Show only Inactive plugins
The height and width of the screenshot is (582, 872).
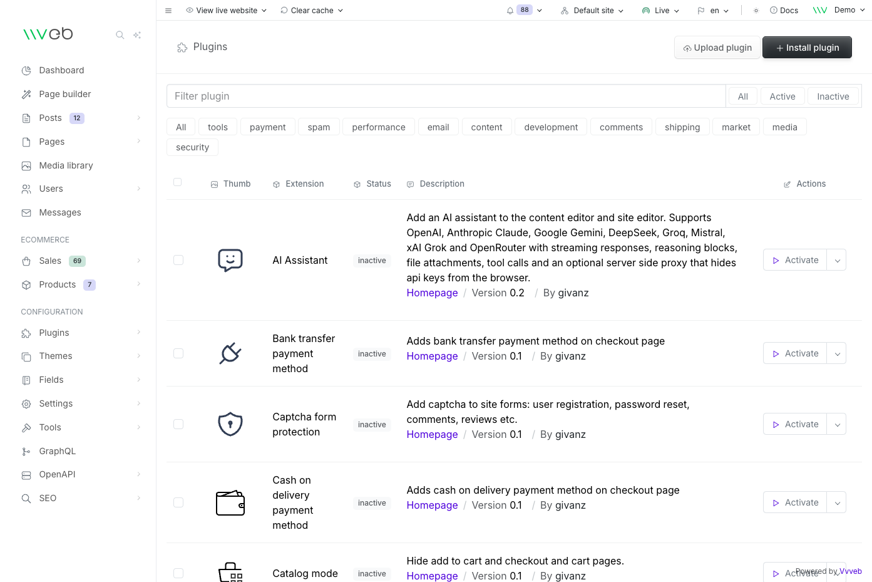click(x=833, y=96)
